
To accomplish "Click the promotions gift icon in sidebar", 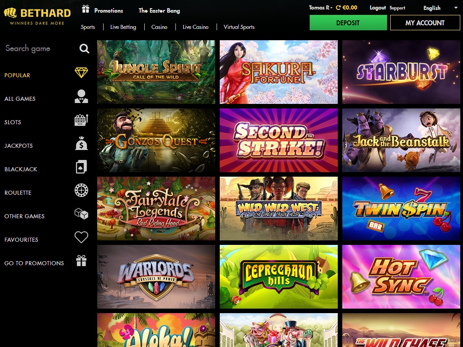I will click(81, 261).
